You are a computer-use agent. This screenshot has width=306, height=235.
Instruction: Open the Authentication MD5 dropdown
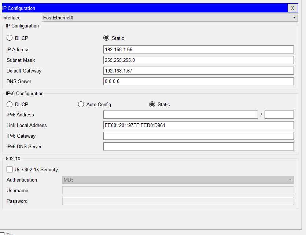[x=178, y=180]
